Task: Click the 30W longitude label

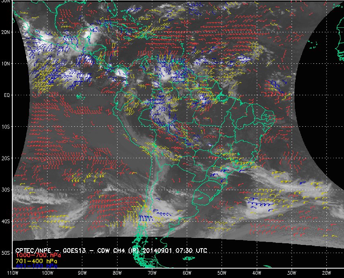Action: click(292, 273)
